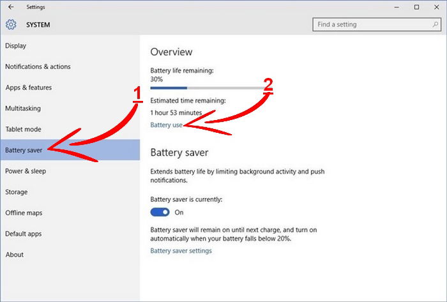447x302 pixels.
Task: Click the back arrow in Settings title bar
Action: (x=11, y=7)
